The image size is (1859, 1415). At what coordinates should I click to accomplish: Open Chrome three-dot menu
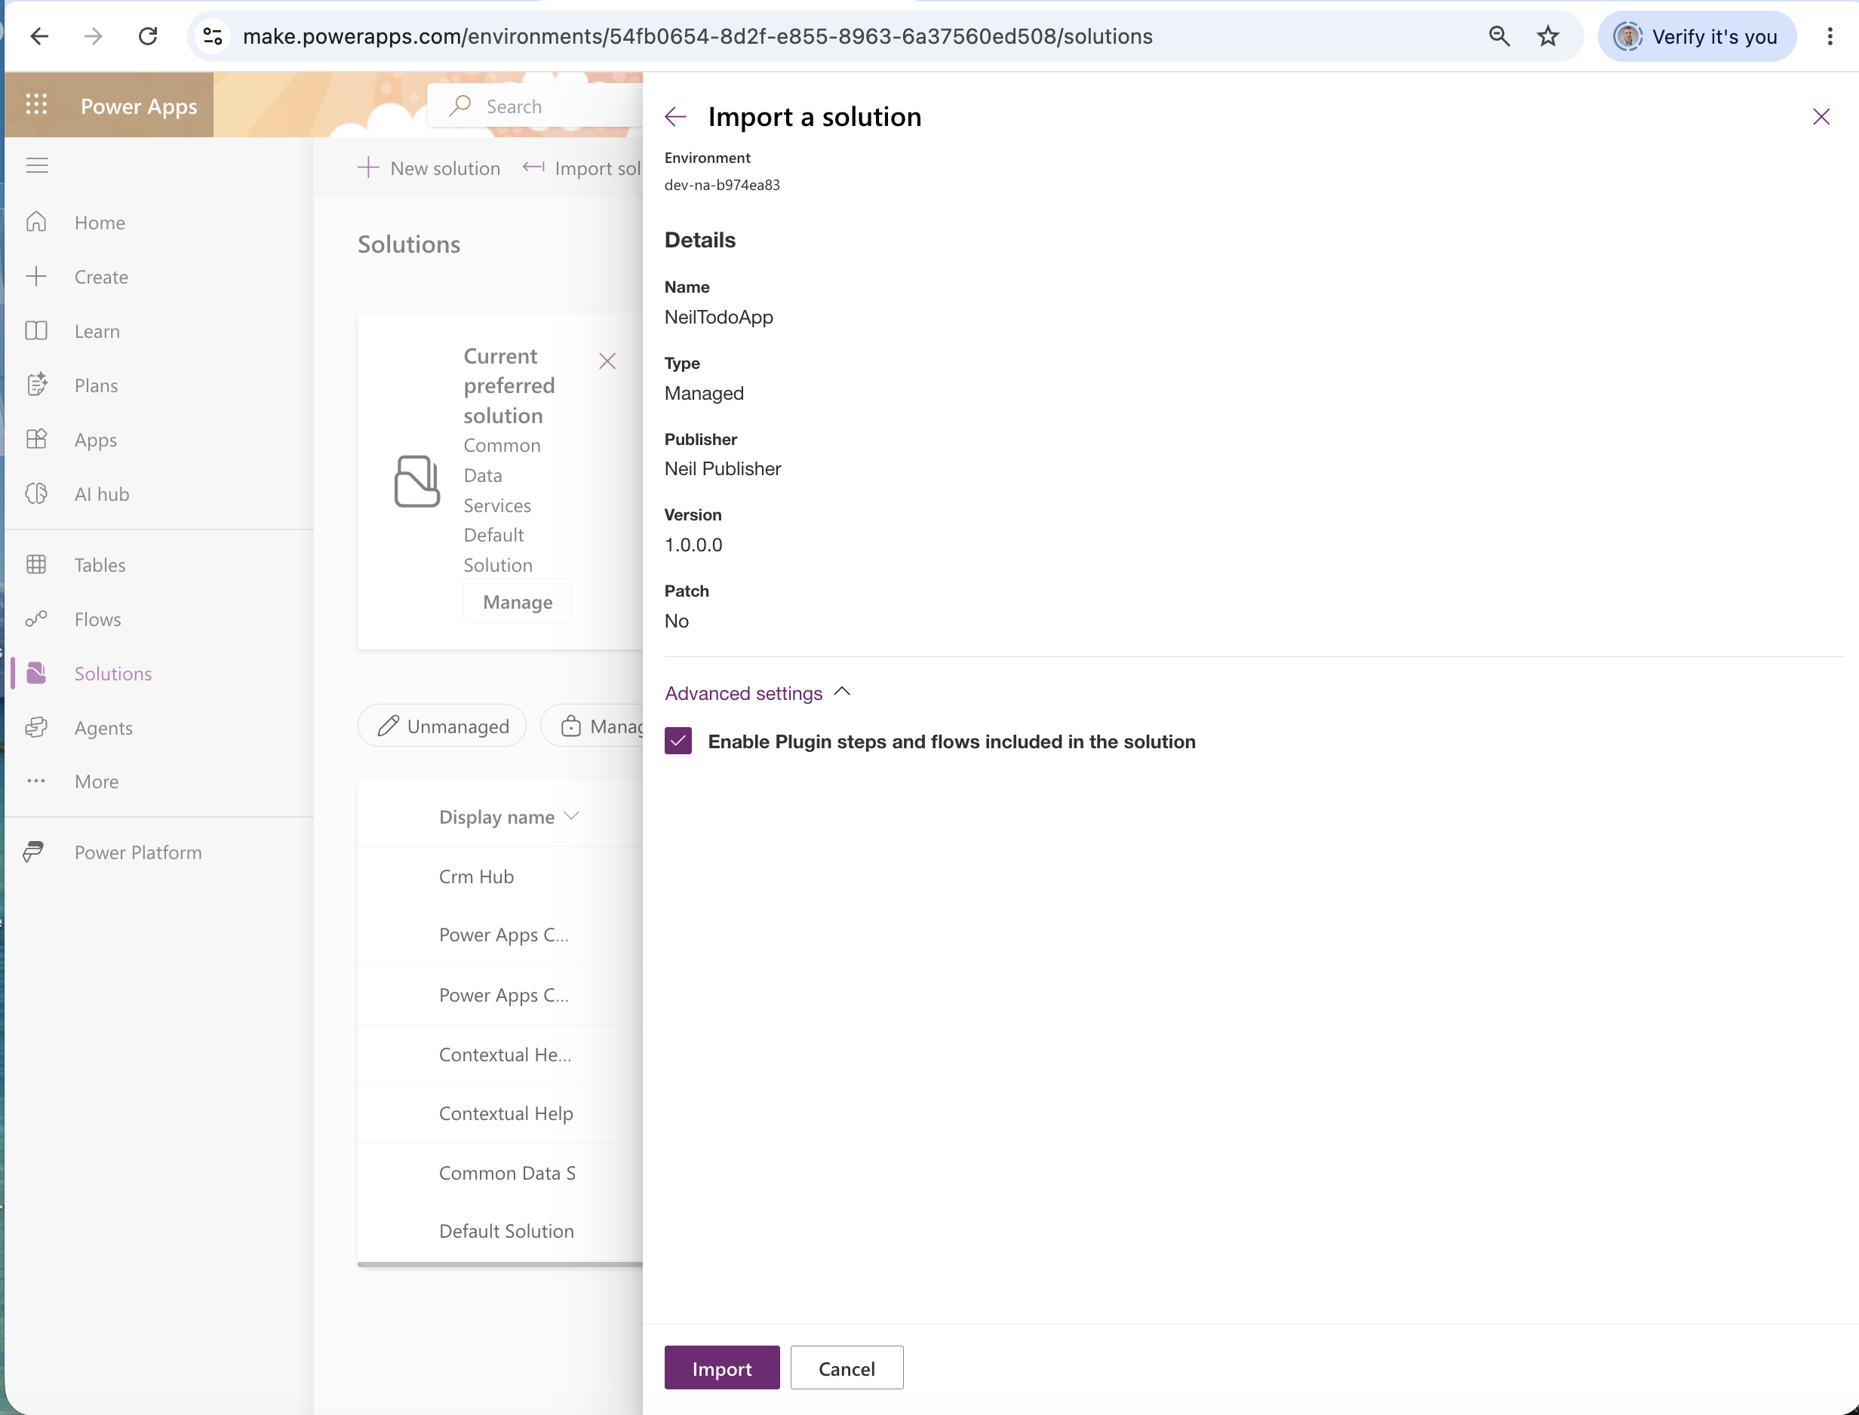point(1830,36)
